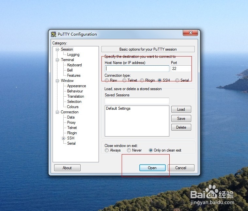Save the current session
The image size is (248, 211).
click(x=181, y=118)
